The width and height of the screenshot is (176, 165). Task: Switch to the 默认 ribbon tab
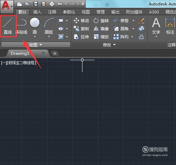click(23, 12)
